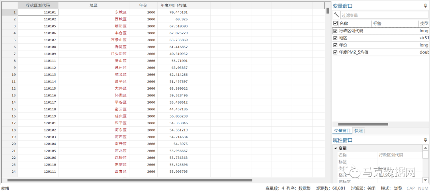Switch to the 变量窗口 tab
The width and height of the screenshot is (430, 191).
click(x=342, y=131)
